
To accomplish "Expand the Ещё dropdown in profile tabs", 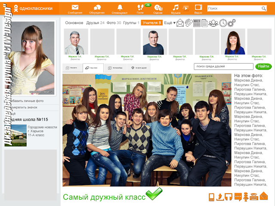I will [x=170, y=23].
